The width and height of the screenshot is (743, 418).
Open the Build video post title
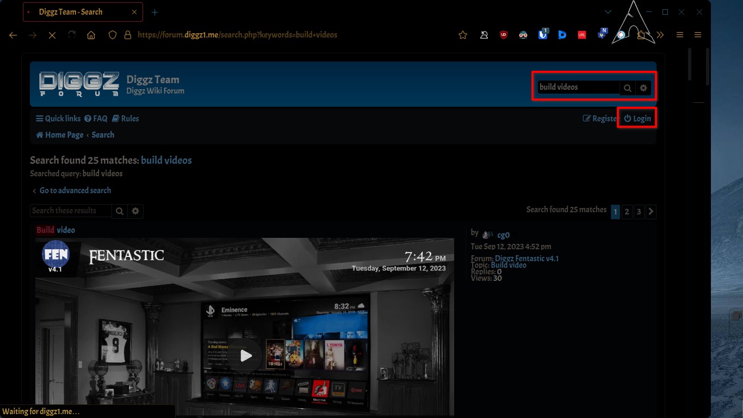pos(55,230)
